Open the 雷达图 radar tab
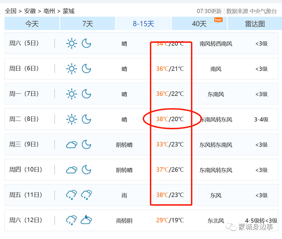The image size is (282, 239). (x=255, y=24)
